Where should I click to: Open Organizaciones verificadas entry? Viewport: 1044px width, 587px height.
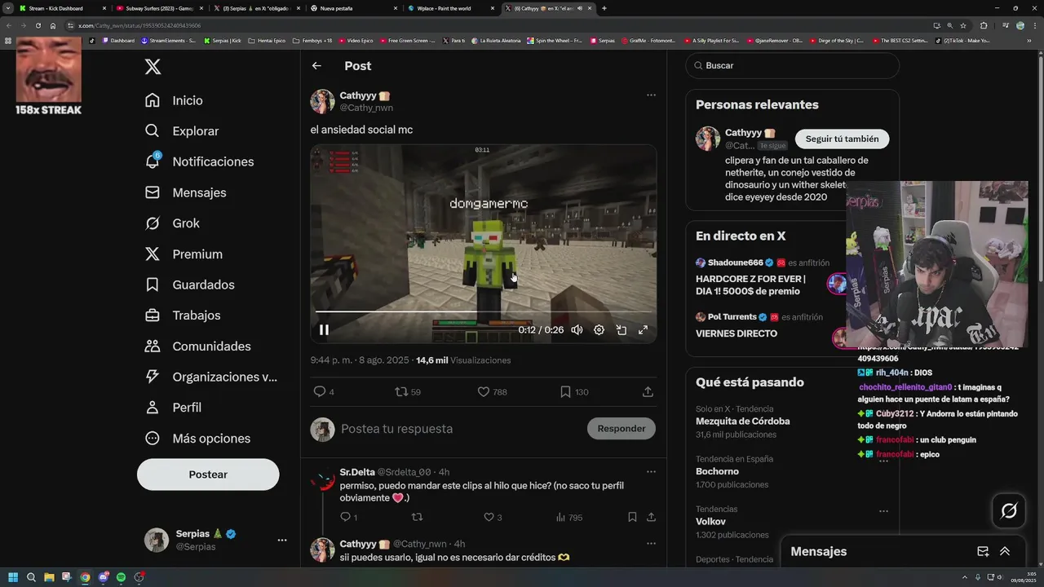tap(211, 377)
